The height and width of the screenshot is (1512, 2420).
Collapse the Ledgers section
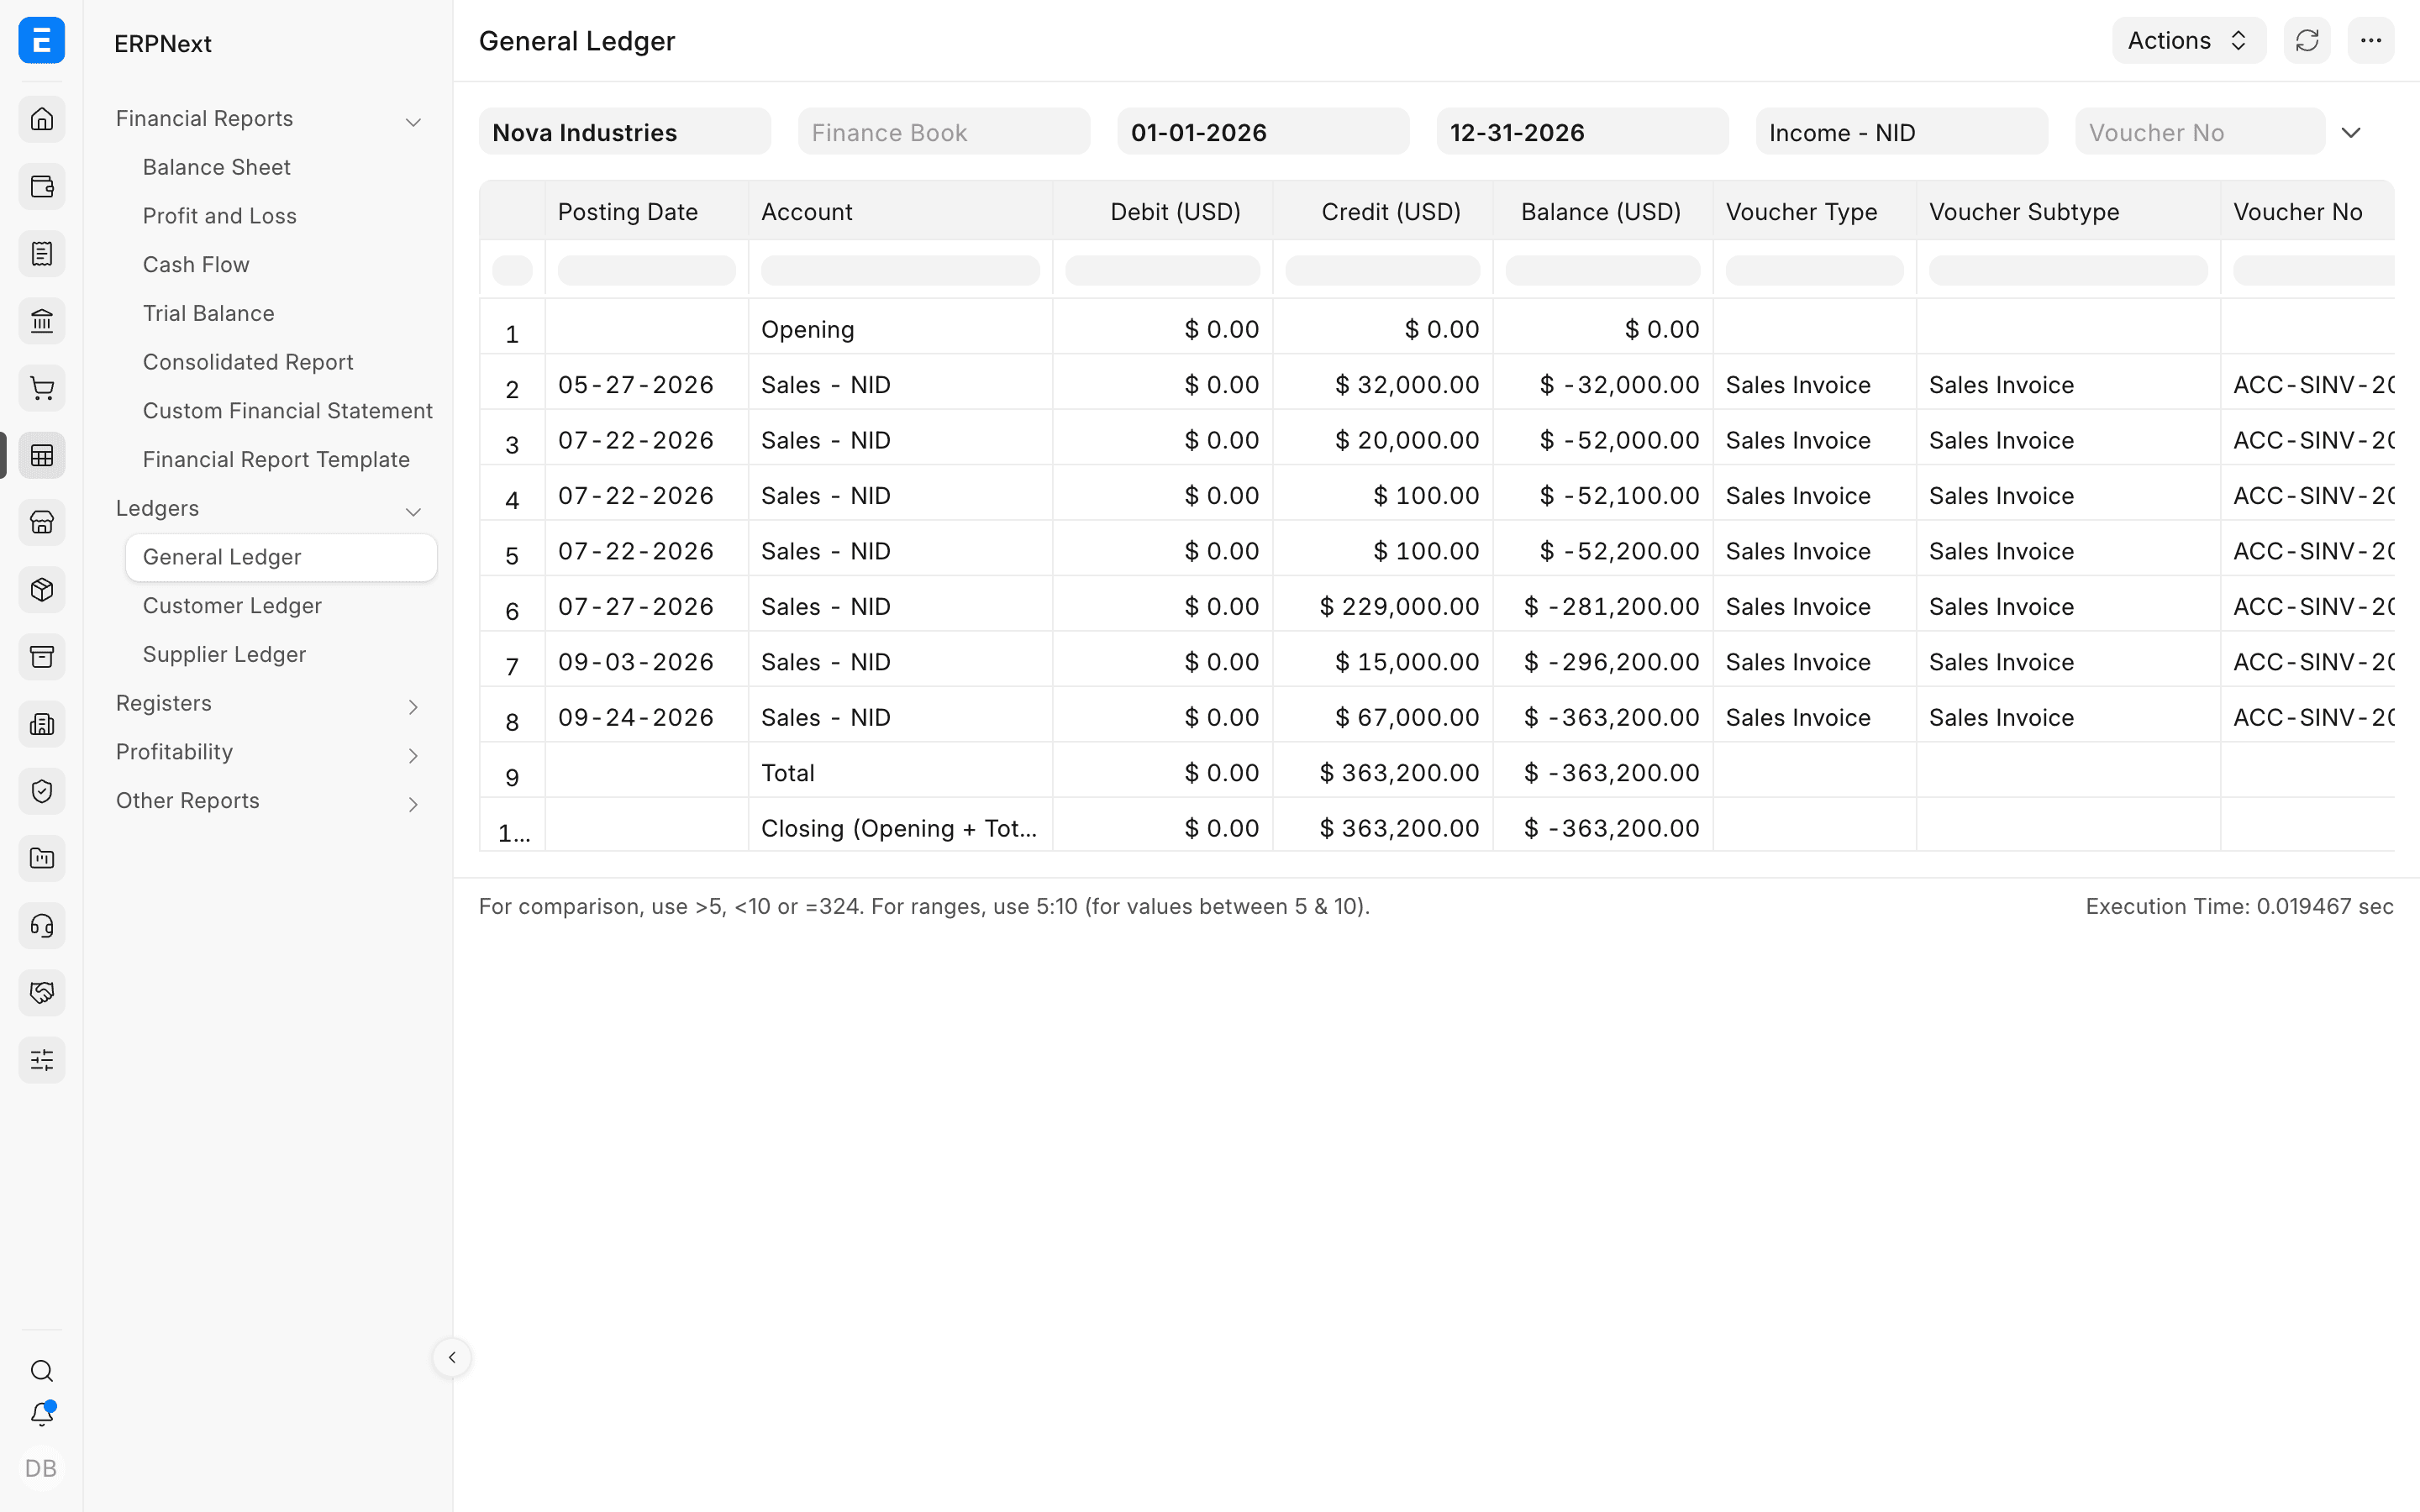click(x=413, y=512)
